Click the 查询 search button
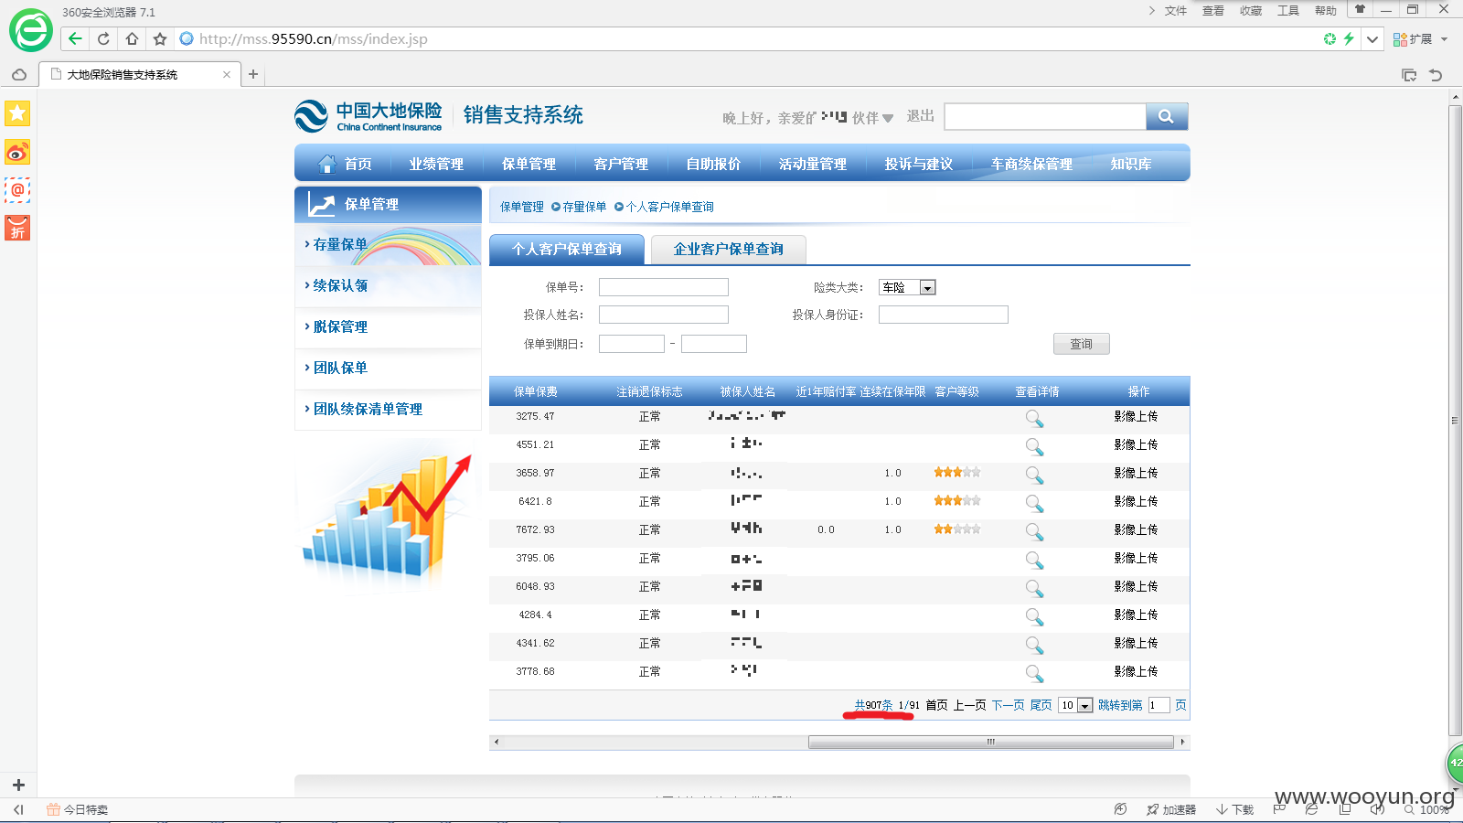The width and height of the screenshot is (1463, 823). (x=1081, y=344)
